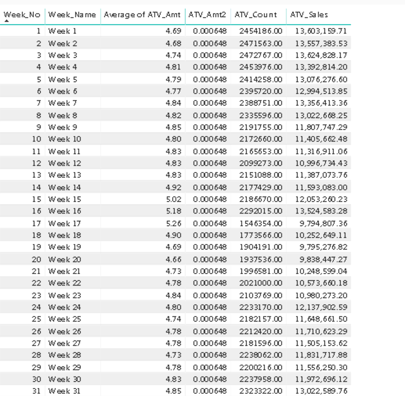Select the 'Week 22' name cell

point(65,283)
